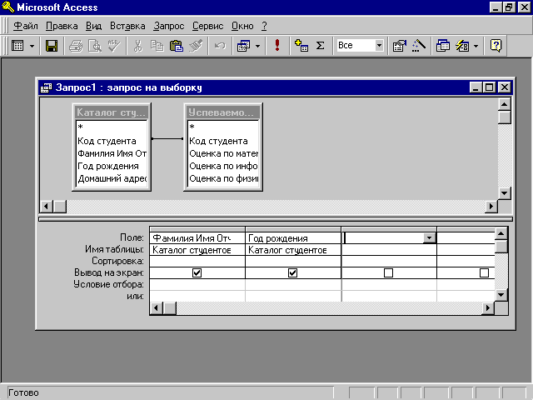Click the Access key icon in title bar
This screenshot has height=400, width=533.
point(7,7)
